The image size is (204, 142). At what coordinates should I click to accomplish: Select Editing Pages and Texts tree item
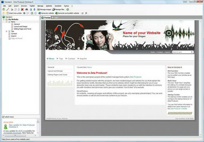pos(22,29)
